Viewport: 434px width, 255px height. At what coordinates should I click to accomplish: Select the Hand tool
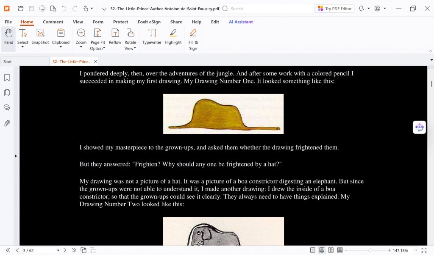click(x=8, y=39)
